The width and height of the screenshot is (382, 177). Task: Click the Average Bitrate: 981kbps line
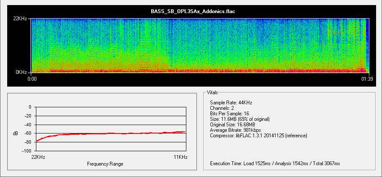tap(235, 130)
